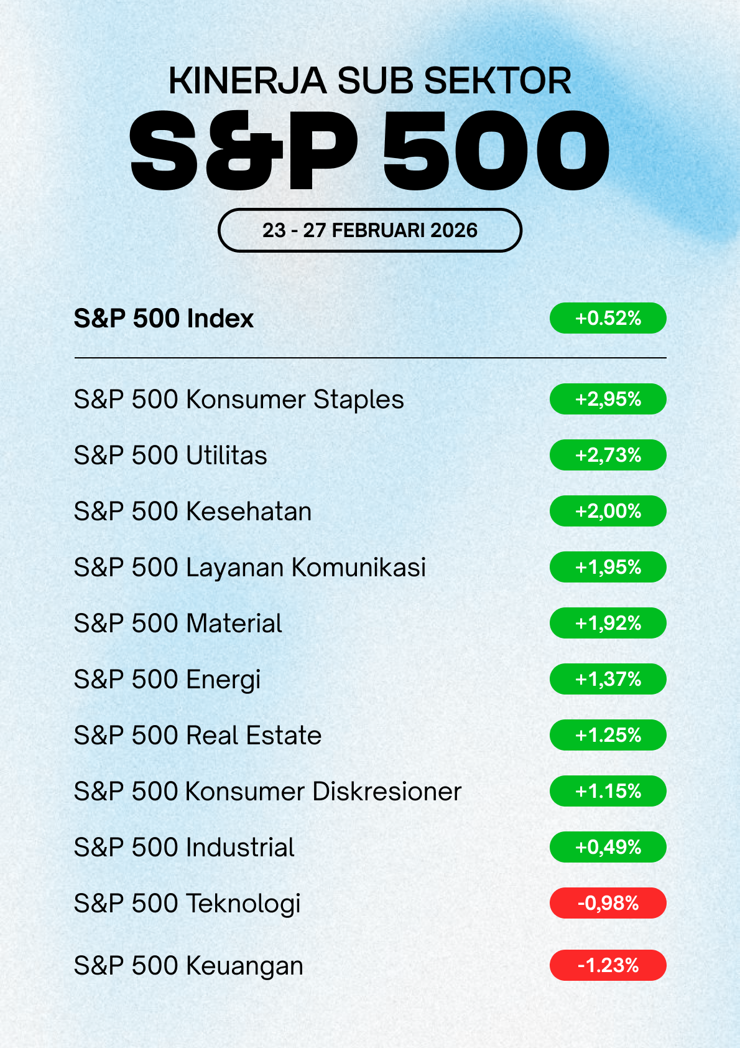The height and width of the screenshot is (1048, 740).
Task: Click the large S&P 500 headline
Action: 369,151
